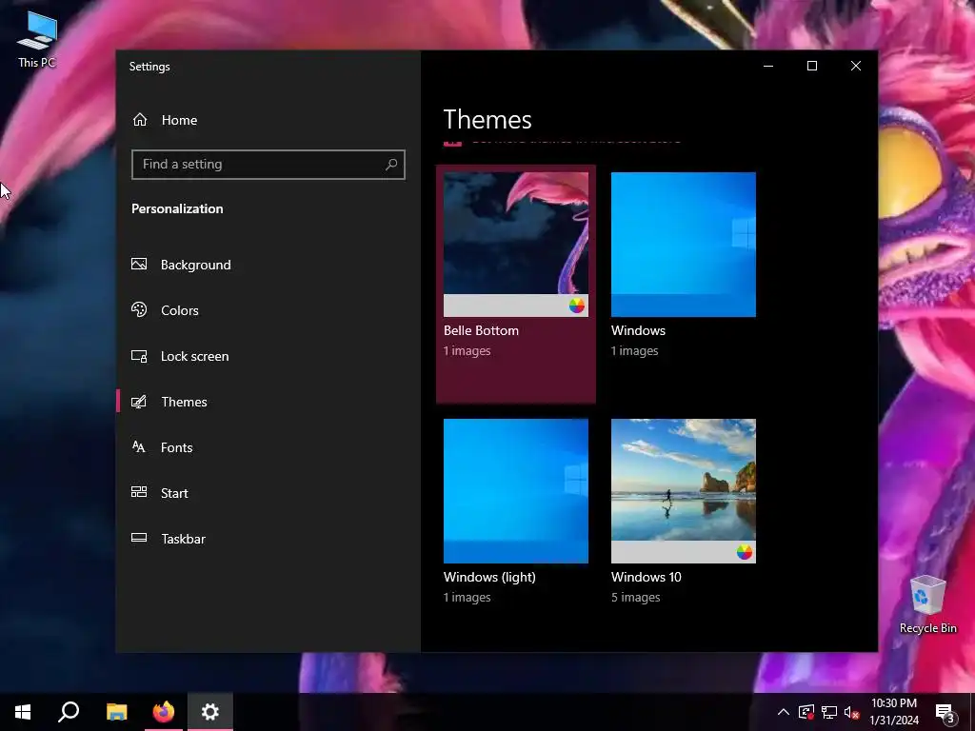Click color wheel badge on Windows 10 theme
The width and height of the screenshot is (975, 731).
[745, 552]
